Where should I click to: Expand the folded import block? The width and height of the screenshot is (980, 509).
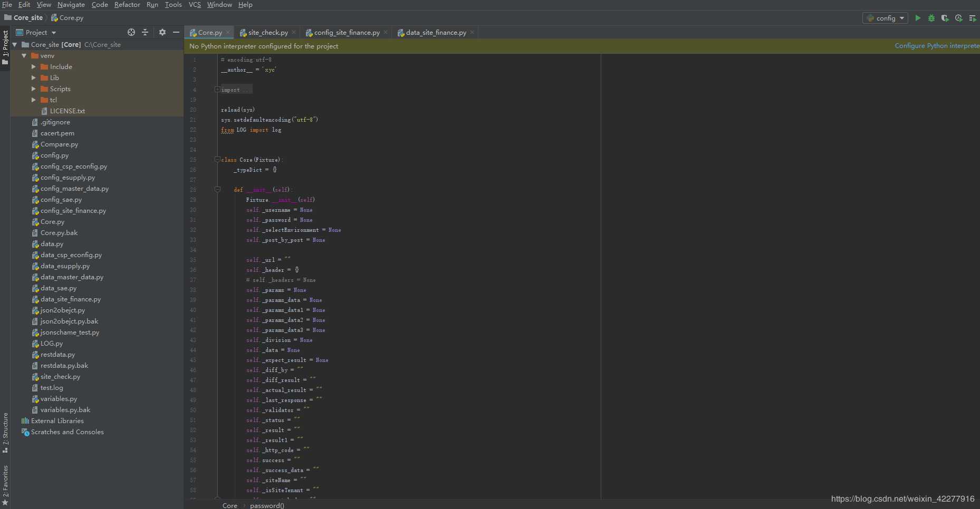pos(217,90)
